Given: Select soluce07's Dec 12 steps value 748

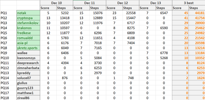Looking at the screenshot, I should [x=131, y=78].
